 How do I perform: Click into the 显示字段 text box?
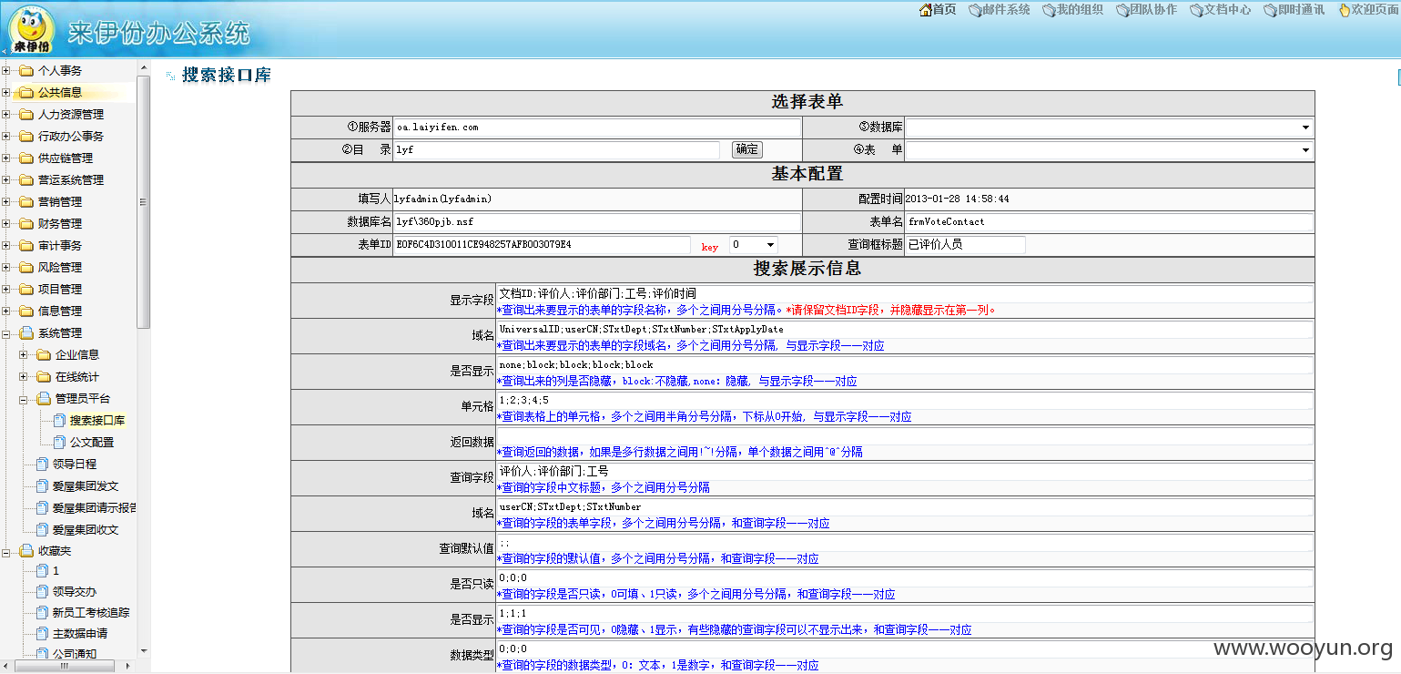pyautogui.click(x=905, y=293)
